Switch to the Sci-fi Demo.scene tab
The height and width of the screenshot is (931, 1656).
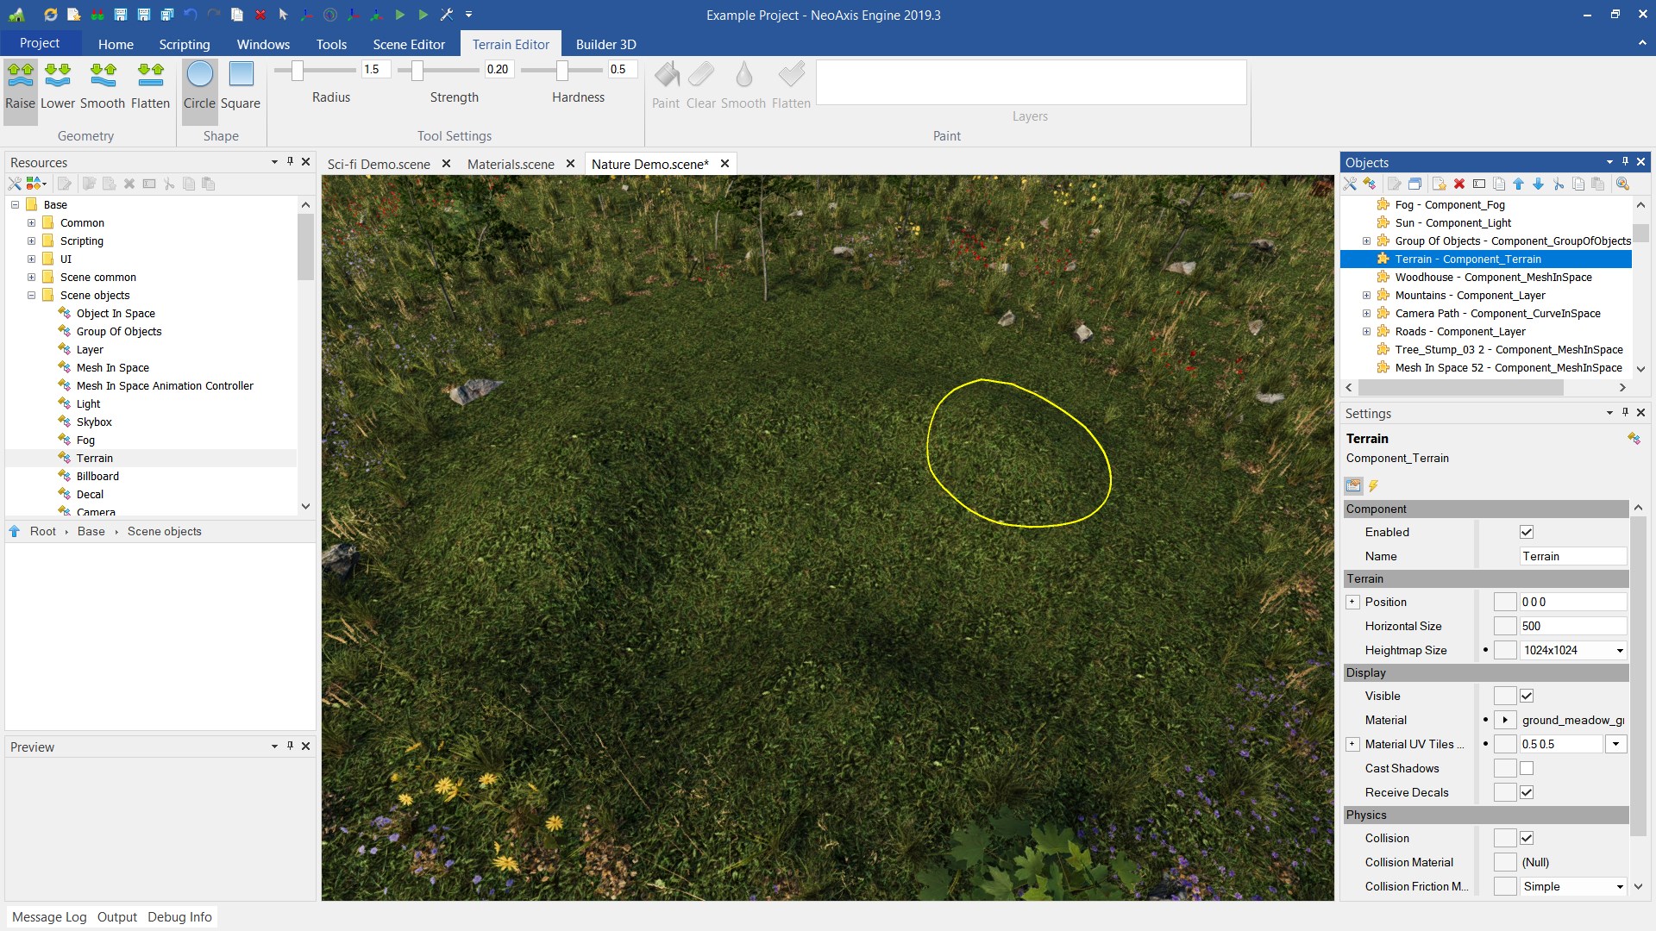(x=379, y=164)
